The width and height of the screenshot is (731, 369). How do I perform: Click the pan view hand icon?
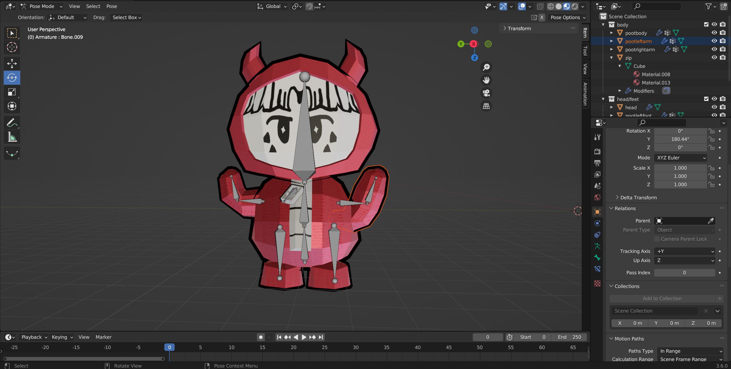point(486,80)
